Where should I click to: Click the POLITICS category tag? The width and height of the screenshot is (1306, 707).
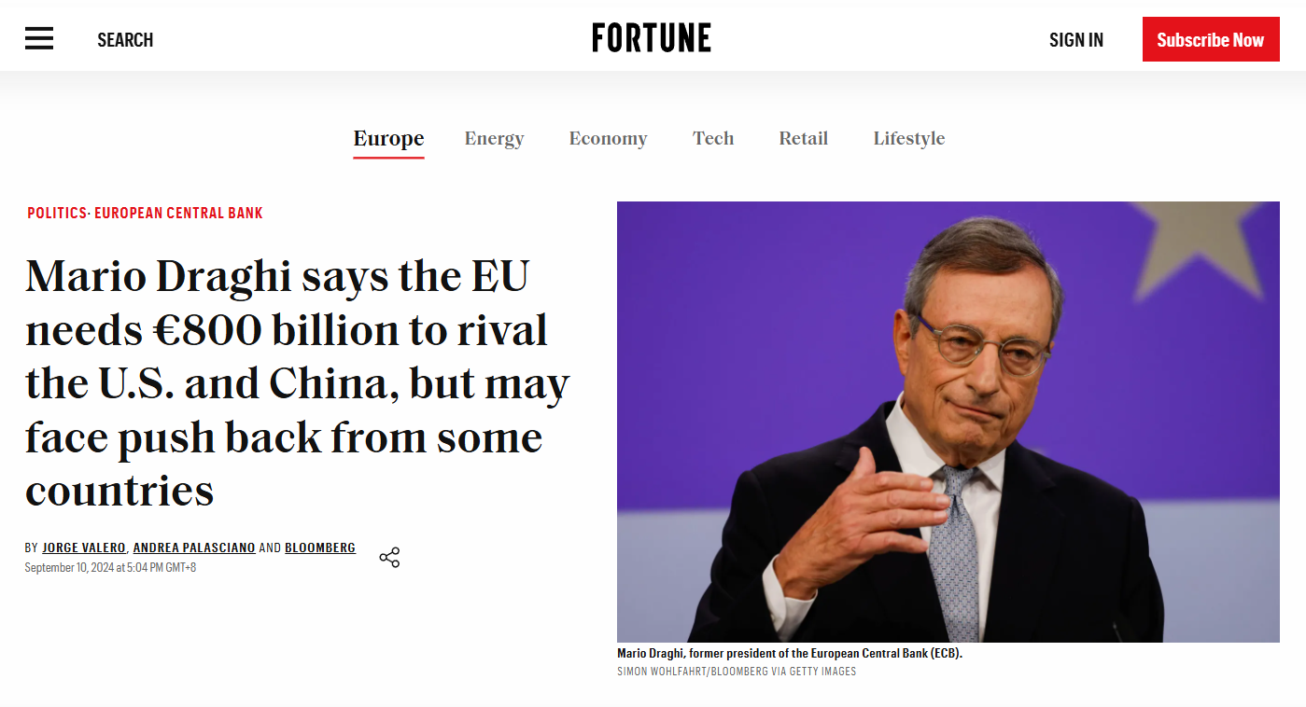56,214
